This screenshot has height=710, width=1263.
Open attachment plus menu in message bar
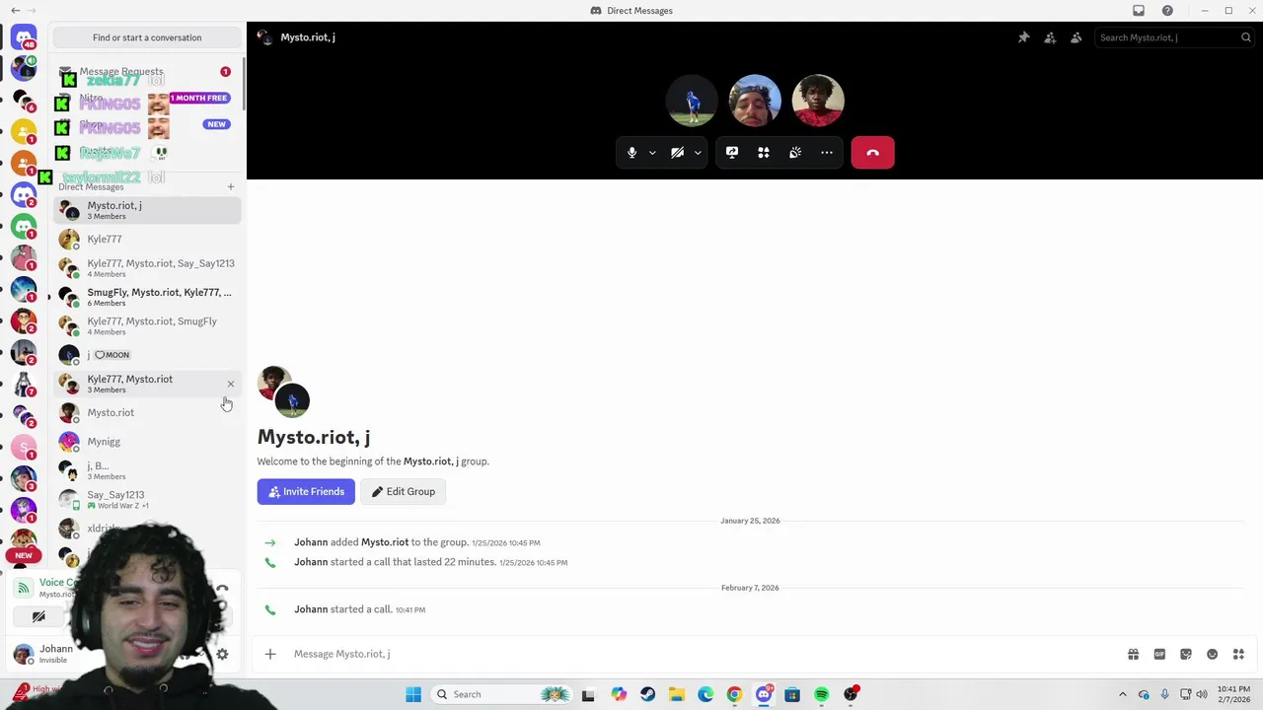[x=270, y=654]
